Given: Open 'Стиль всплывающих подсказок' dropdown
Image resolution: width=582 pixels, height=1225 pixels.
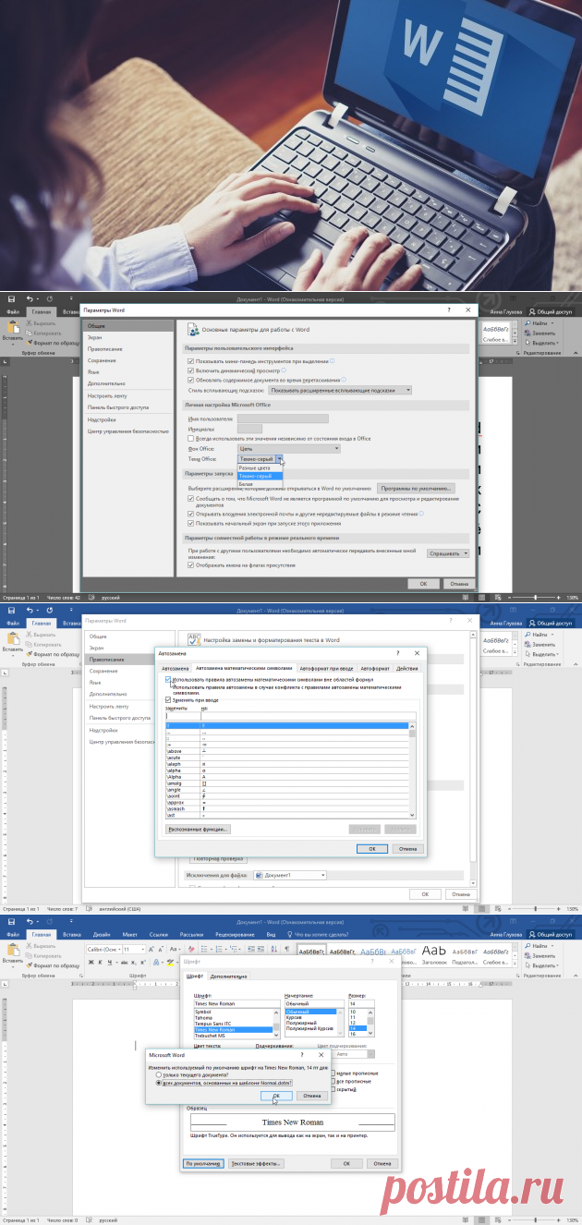Looking at the screenshot, I should point(340,390).
